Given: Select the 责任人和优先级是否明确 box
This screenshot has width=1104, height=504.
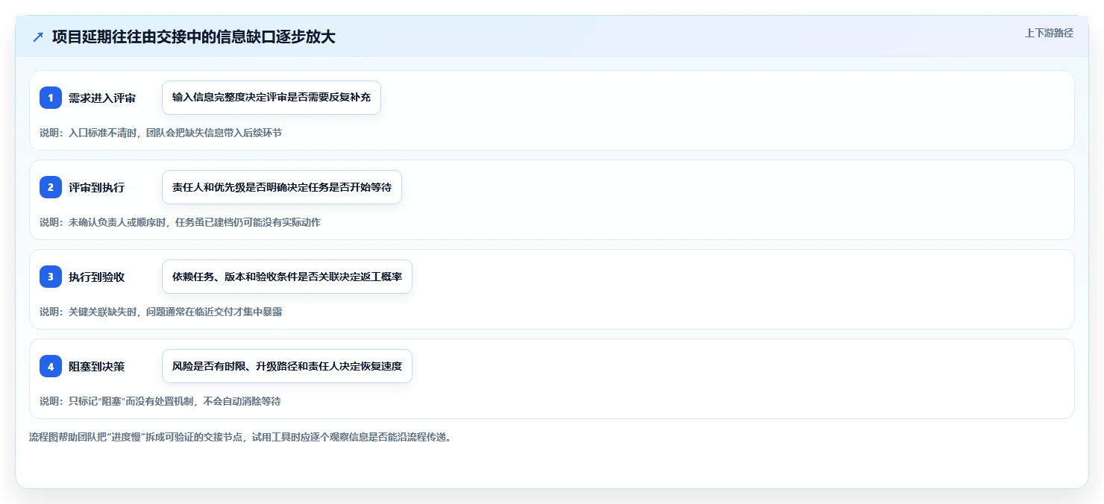Looking at the screenshot, I should click(x=282, y=187).
